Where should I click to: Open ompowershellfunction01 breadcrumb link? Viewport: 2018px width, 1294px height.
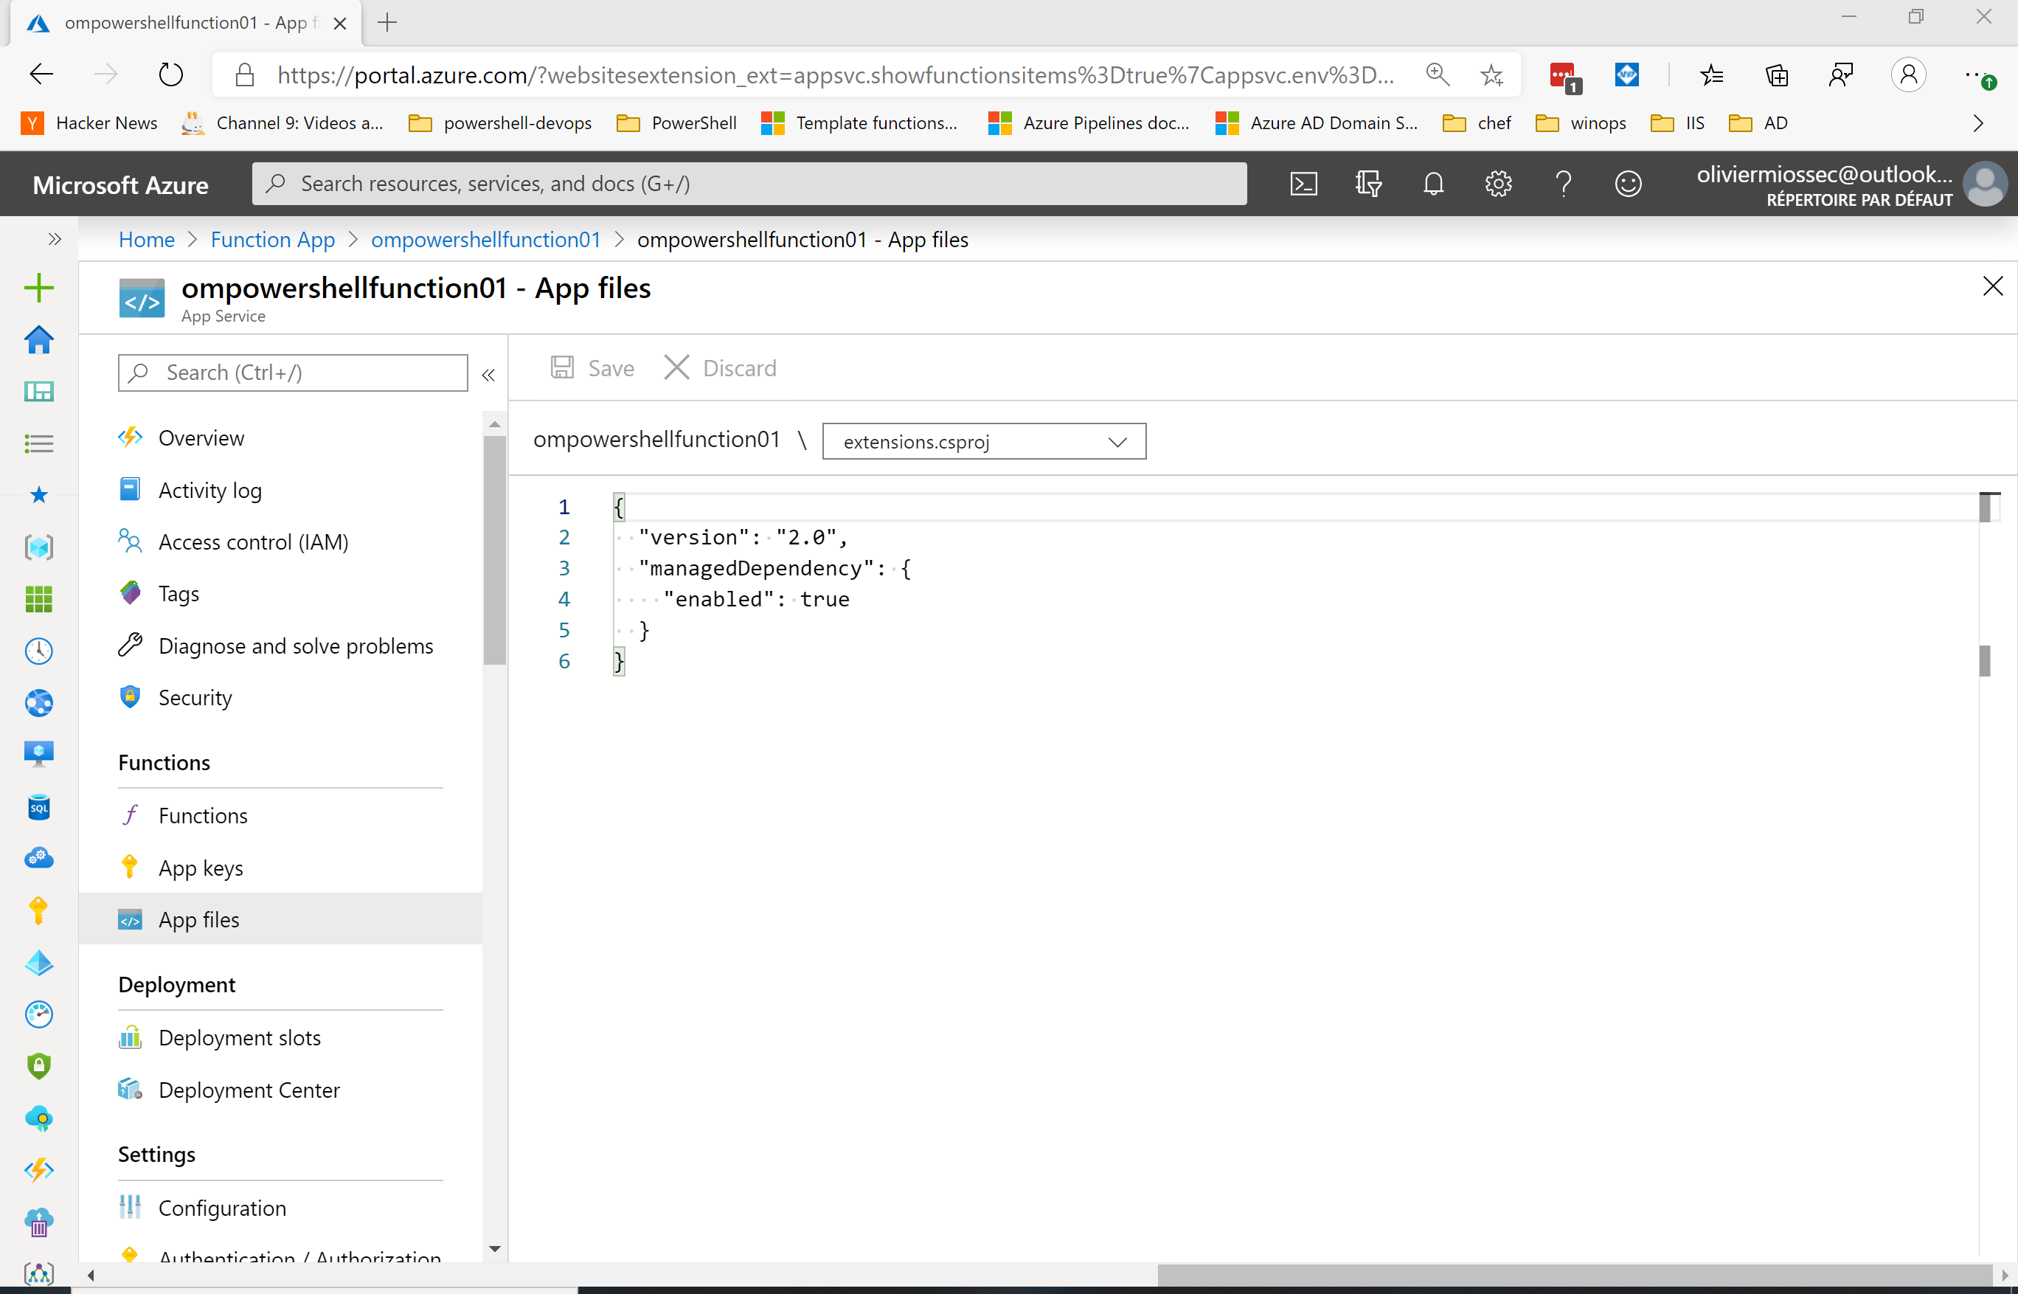click(485, 240)
